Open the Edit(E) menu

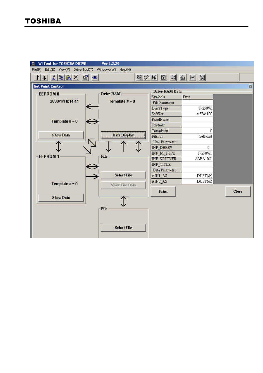coord(50,70)
